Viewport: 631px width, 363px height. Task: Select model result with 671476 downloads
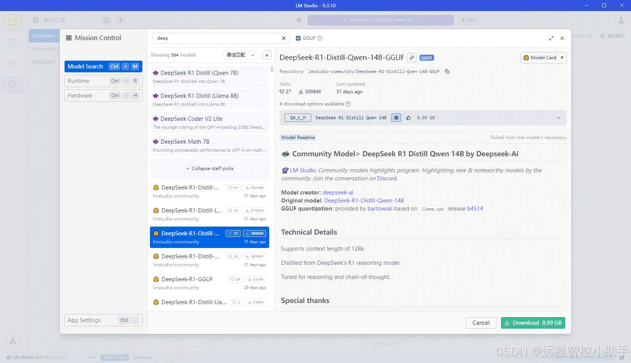coord(210,214)
